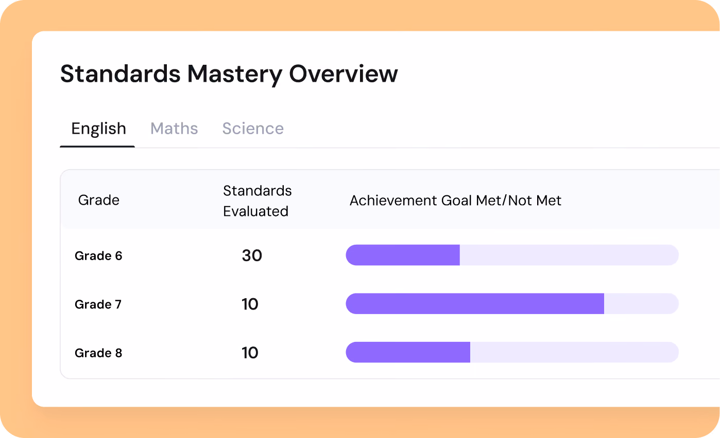This screenshot has width=720, height=438.
Task: Click the Standards Evaluated column header
Action: [257, 201]
